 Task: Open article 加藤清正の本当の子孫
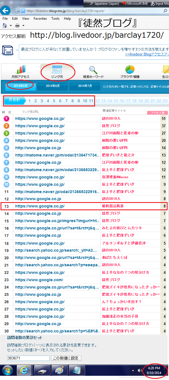click(x=120, y=316)
